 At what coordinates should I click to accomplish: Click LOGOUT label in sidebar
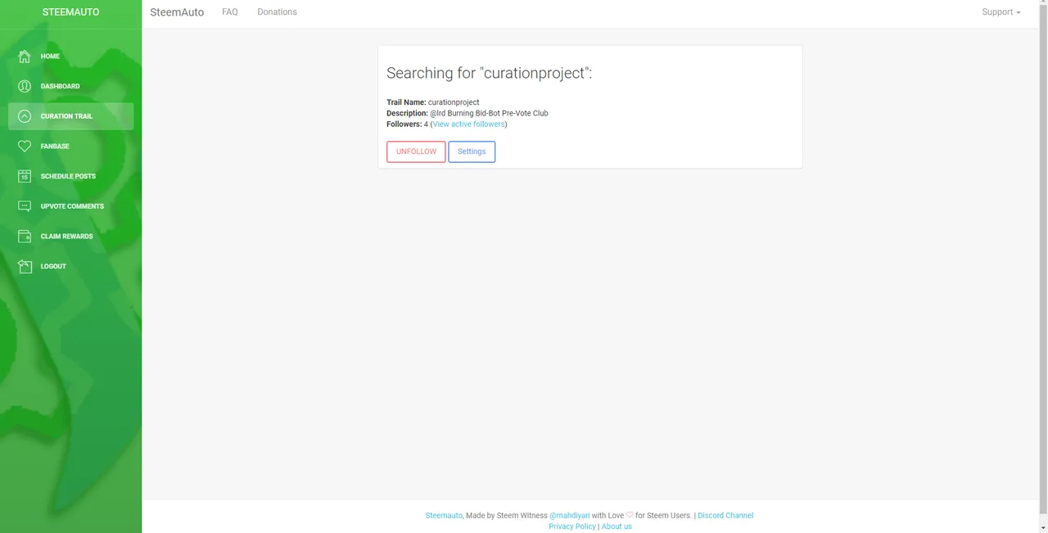(53, 266)
